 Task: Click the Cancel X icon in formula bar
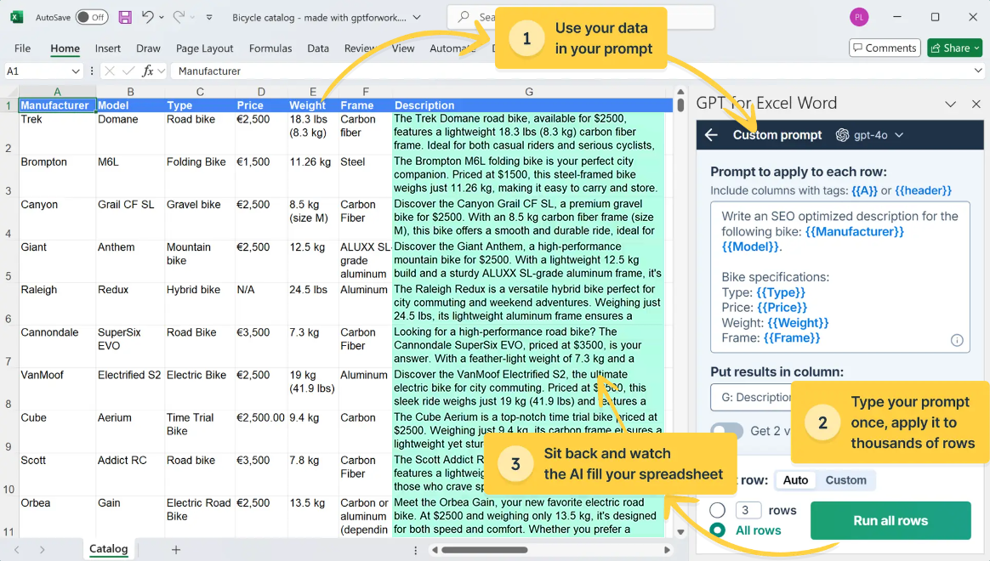(x=109, y=71)
